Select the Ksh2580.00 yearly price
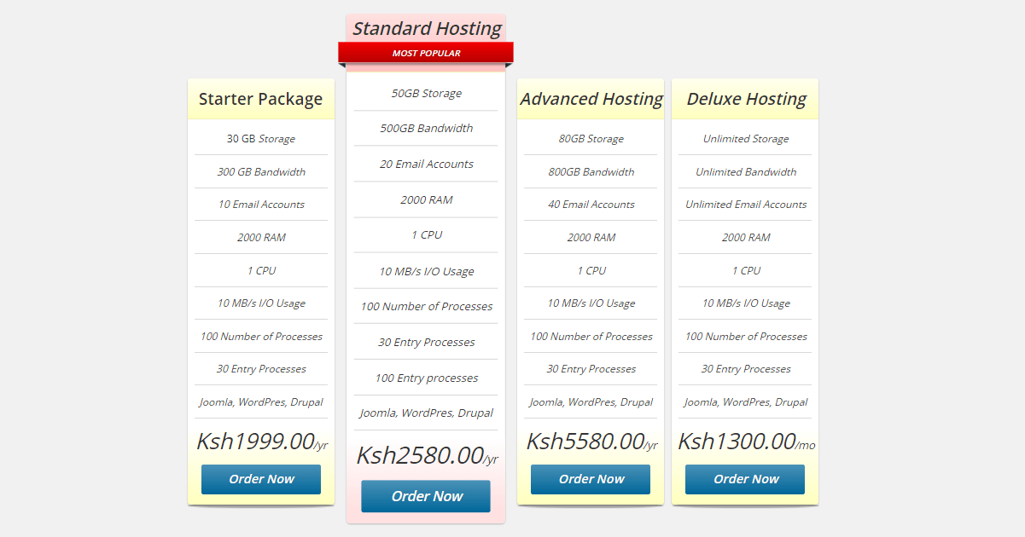 pos(426,456)
